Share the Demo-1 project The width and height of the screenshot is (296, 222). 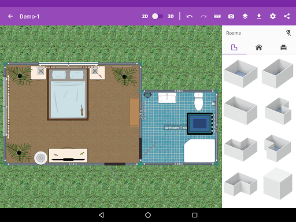[287, 16]
